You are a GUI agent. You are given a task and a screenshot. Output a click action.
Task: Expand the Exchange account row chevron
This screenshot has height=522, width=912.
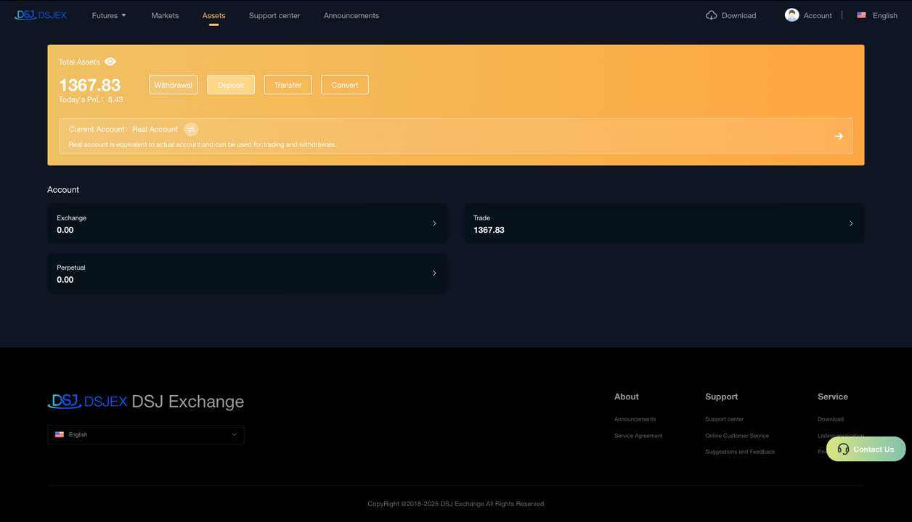[434, 223]
